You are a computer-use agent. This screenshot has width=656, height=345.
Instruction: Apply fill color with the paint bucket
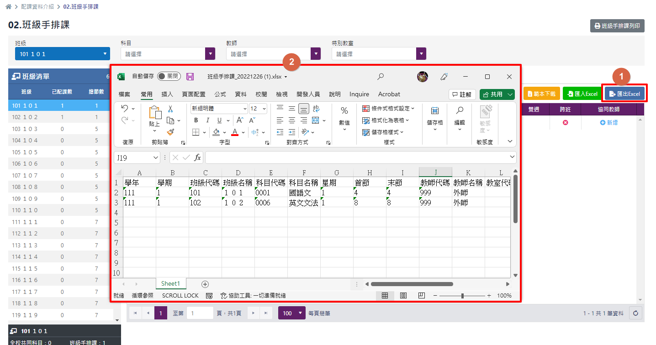[x=216, y=132]
